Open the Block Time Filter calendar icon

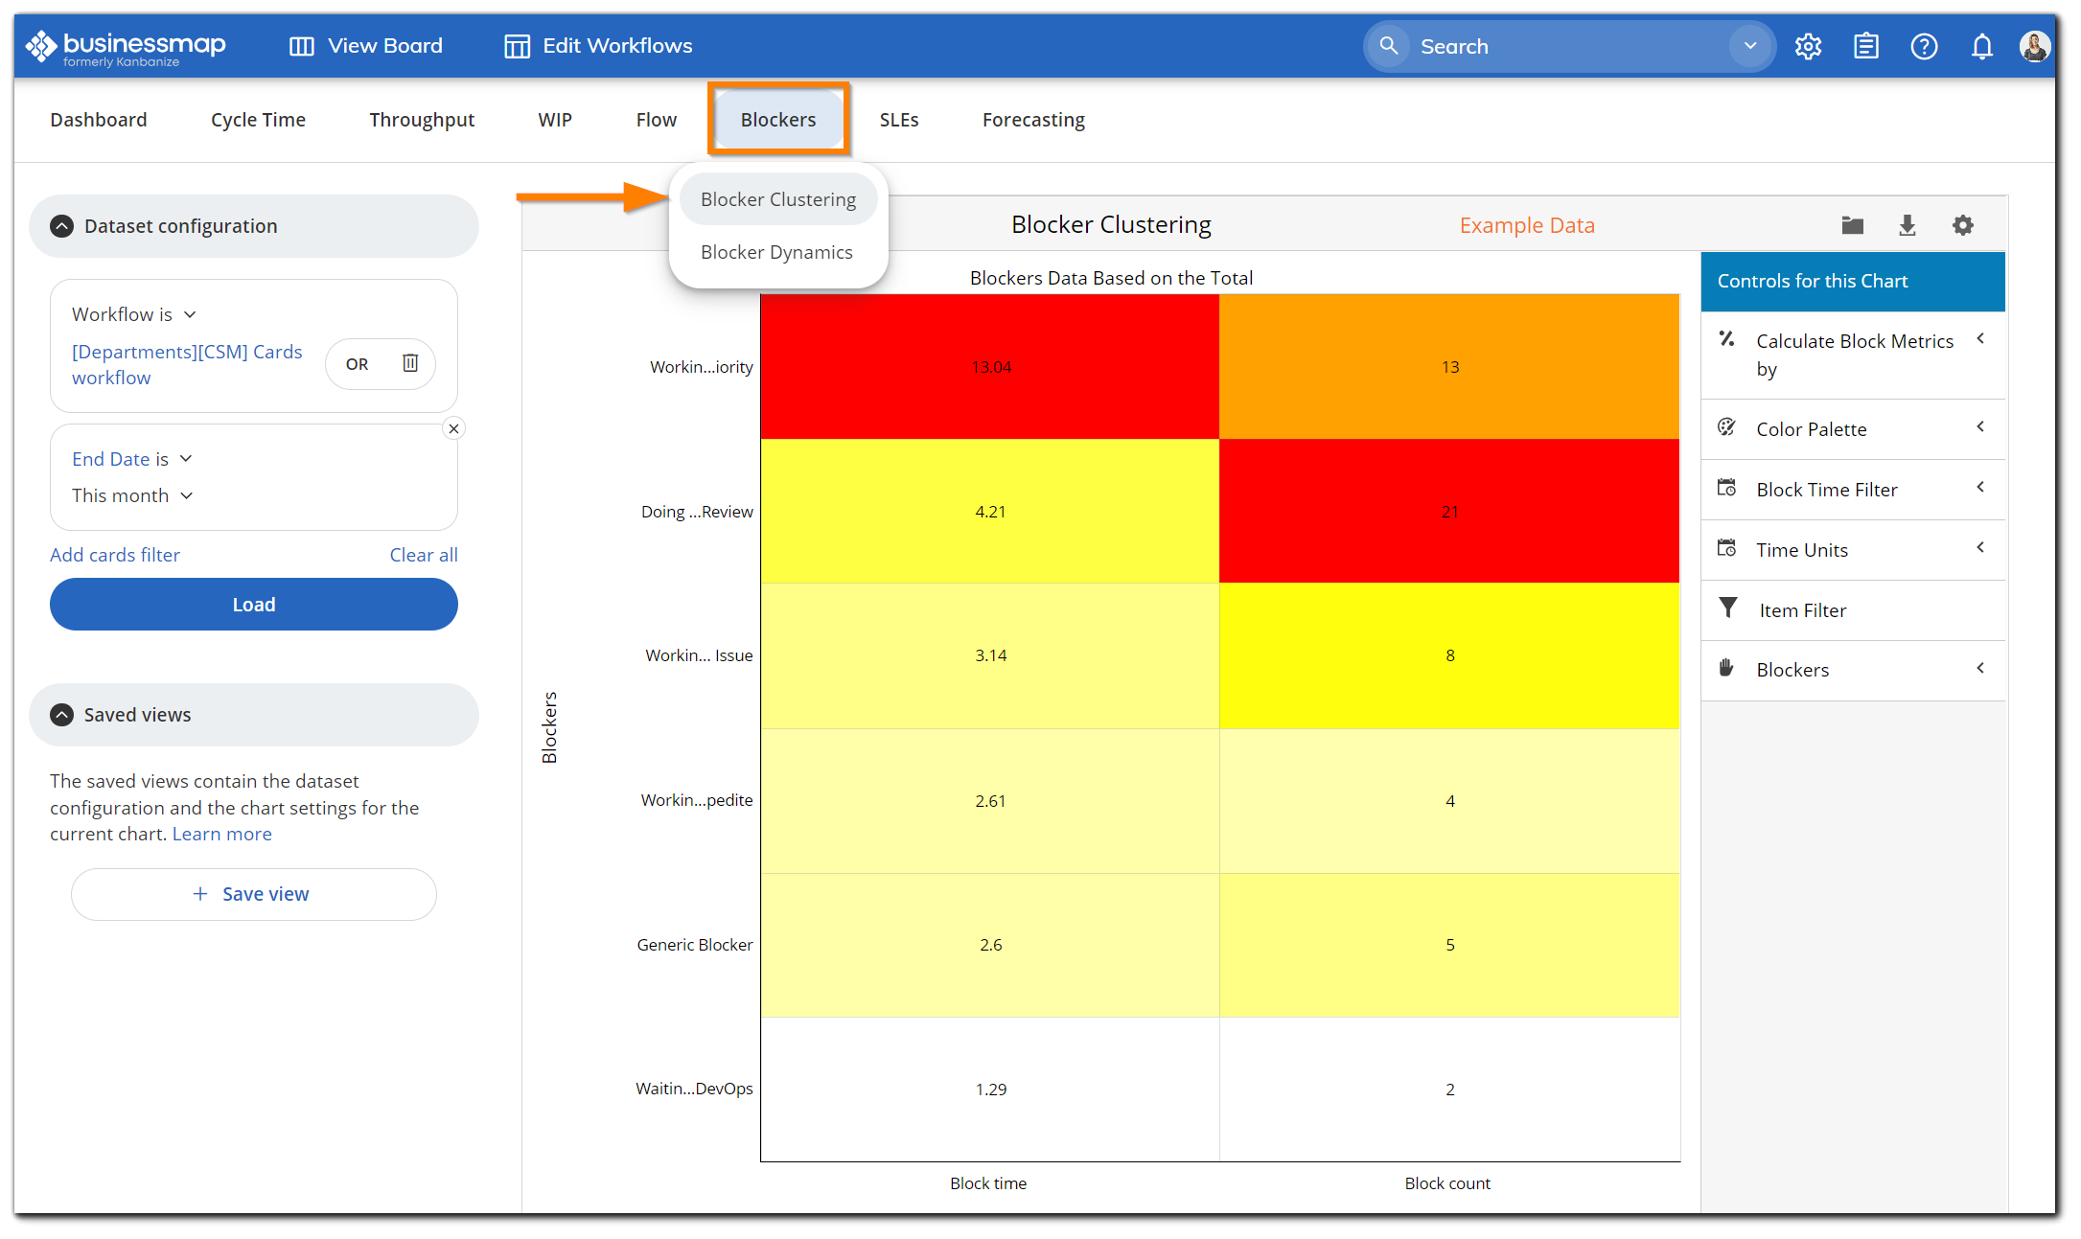[x=1727, y=488]
